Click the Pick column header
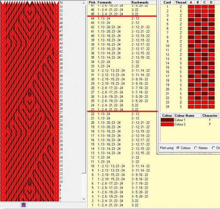 (92, 2)
